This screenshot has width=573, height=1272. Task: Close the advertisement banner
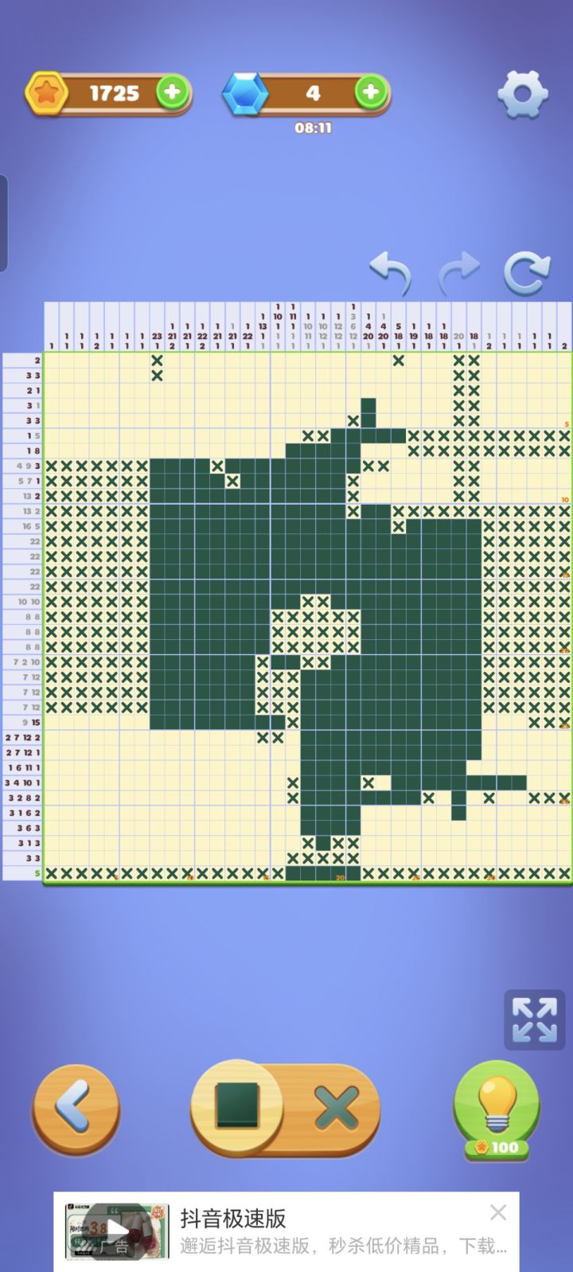498,1212
